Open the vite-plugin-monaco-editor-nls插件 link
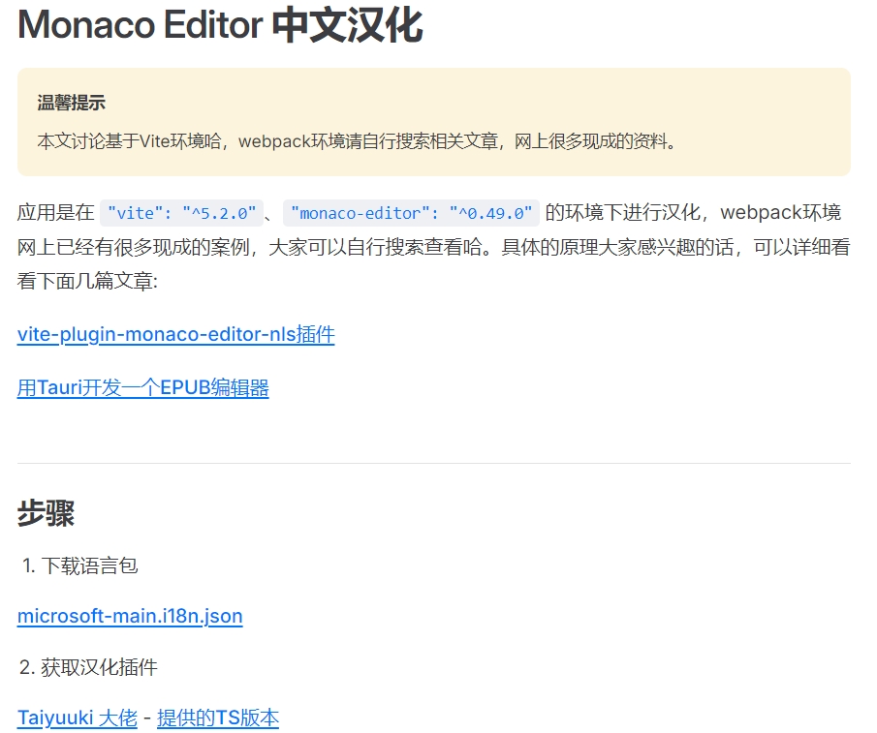Viewport: 877px width, 733px height. (176, 334)
